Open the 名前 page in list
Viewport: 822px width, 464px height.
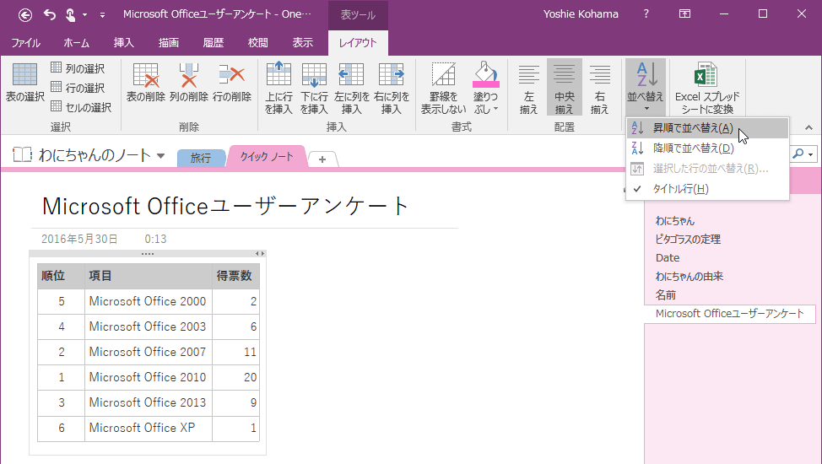(x=666, y=295)
